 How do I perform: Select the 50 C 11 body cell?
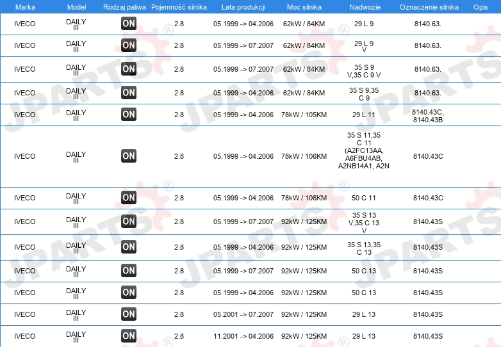pyautogui.click(x=364, y=198)
